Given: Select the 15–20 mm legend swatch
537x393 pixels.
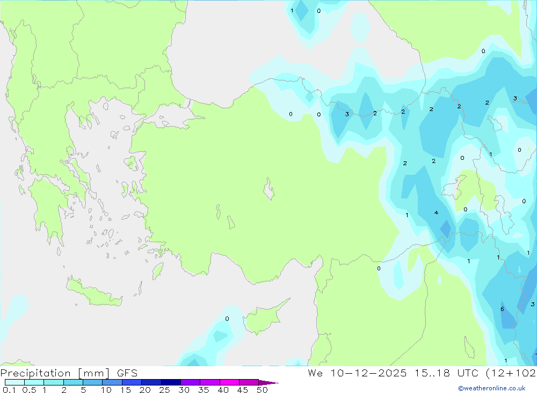Looking at the screenshot, I should [x=132, y=382].
